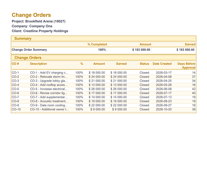207x183 pixels.
Task: Click the Change Orders report title
Action: point(31,15)
